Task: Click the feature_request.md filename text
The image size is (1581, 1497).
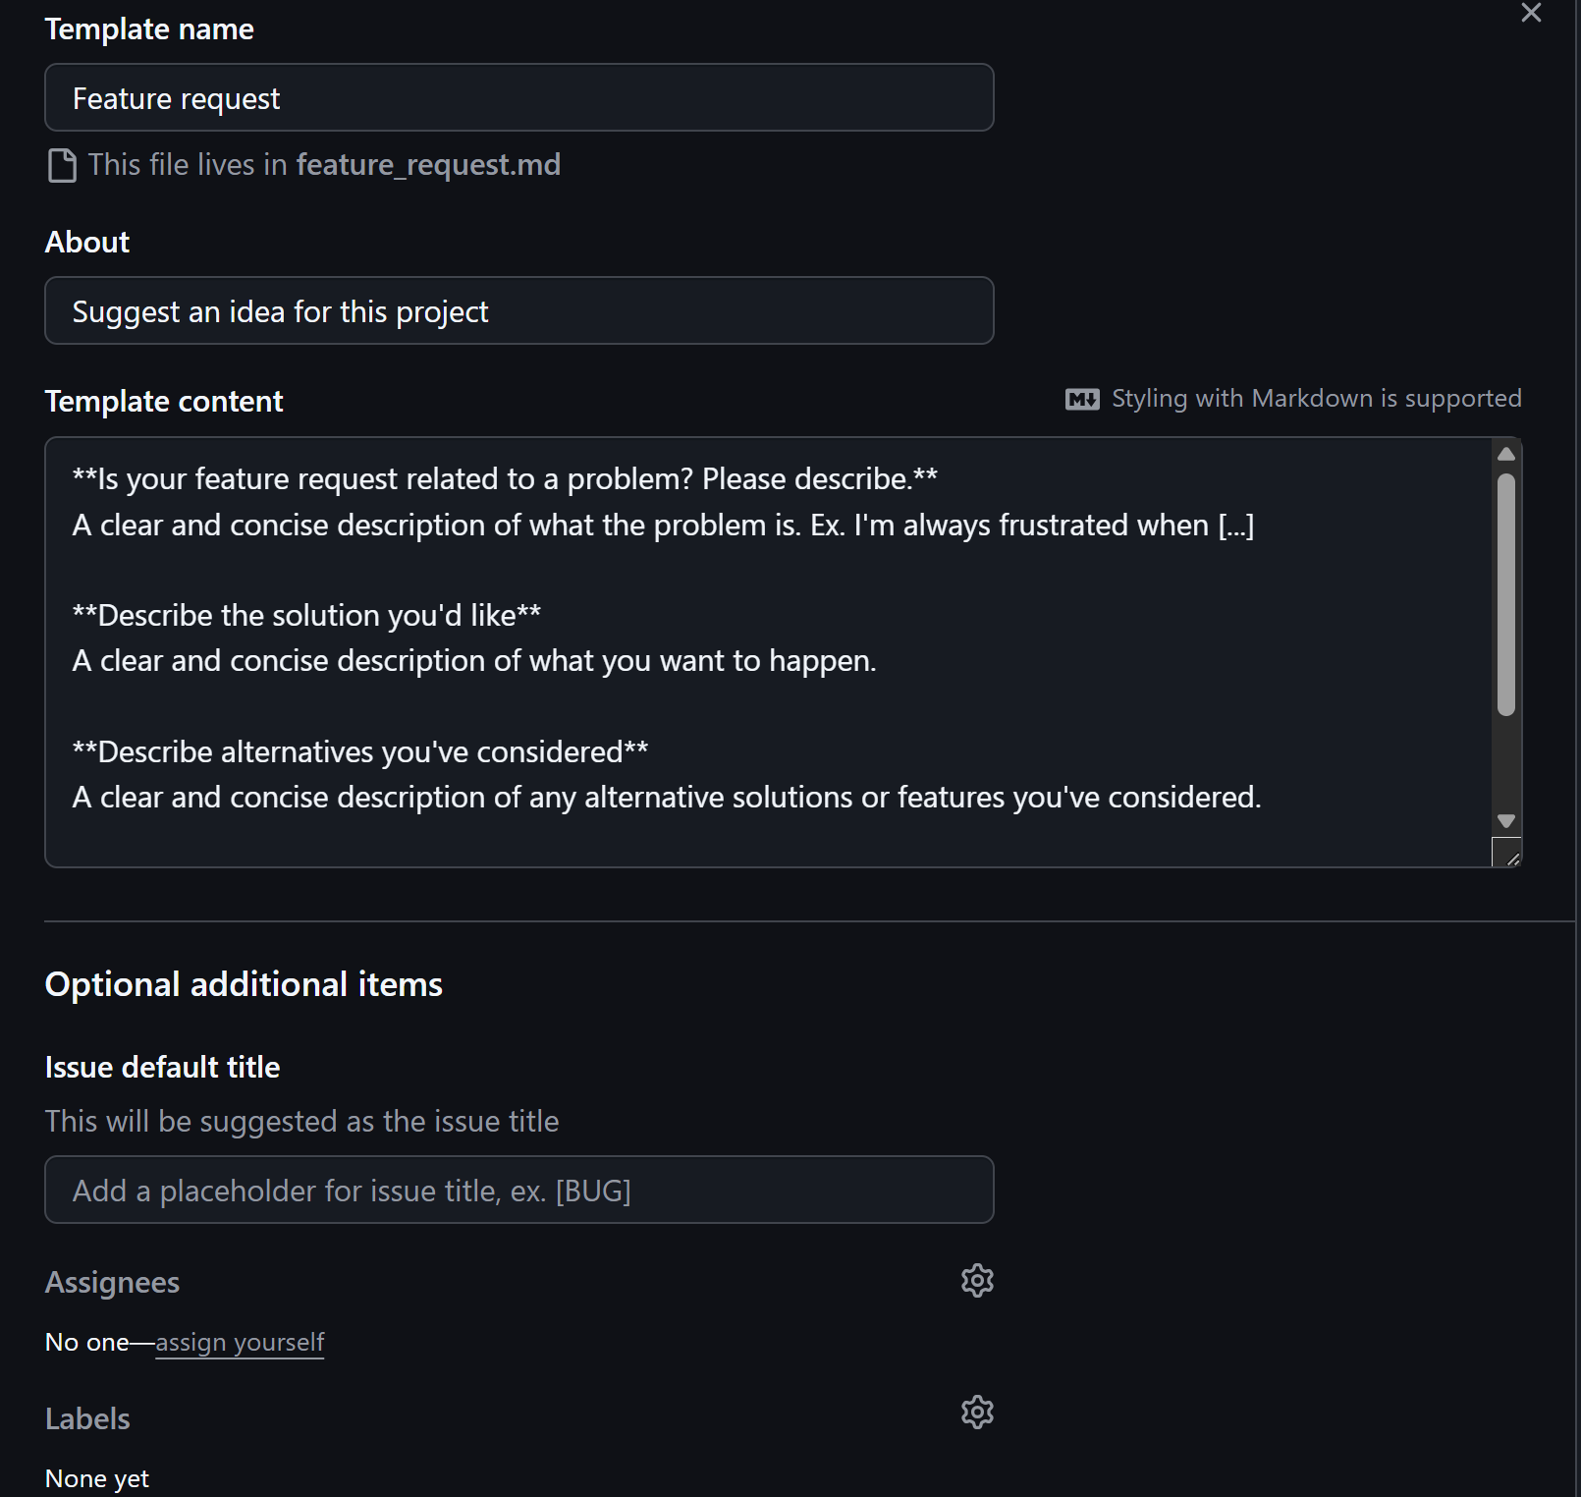Action: click(428, 165)
